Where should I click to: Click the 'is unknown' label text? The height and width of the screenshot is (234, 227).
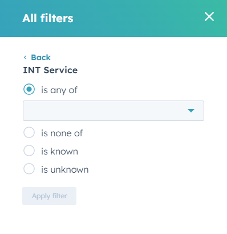[x=65, y=169]
